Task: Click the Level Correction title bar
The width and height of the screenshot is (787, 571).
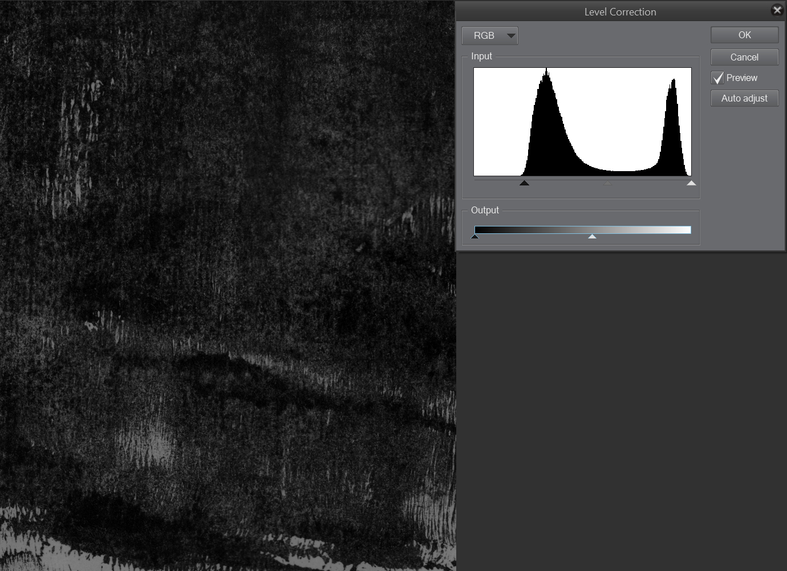Action: (620, 11)
